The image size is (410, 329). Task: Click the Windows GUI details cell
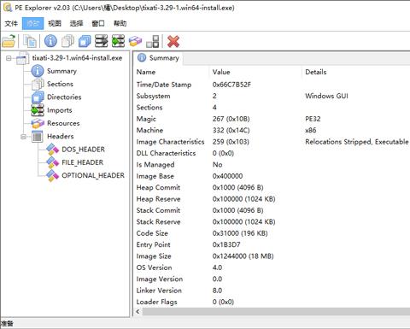pyautogui.click(x=326, y=96)
